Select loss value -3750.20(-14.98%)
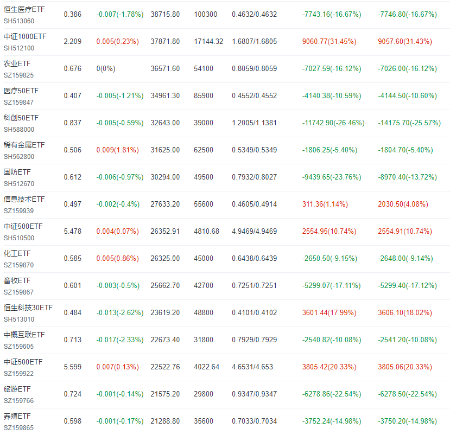This screenshot has width=450, height=435. pos(407,421)
